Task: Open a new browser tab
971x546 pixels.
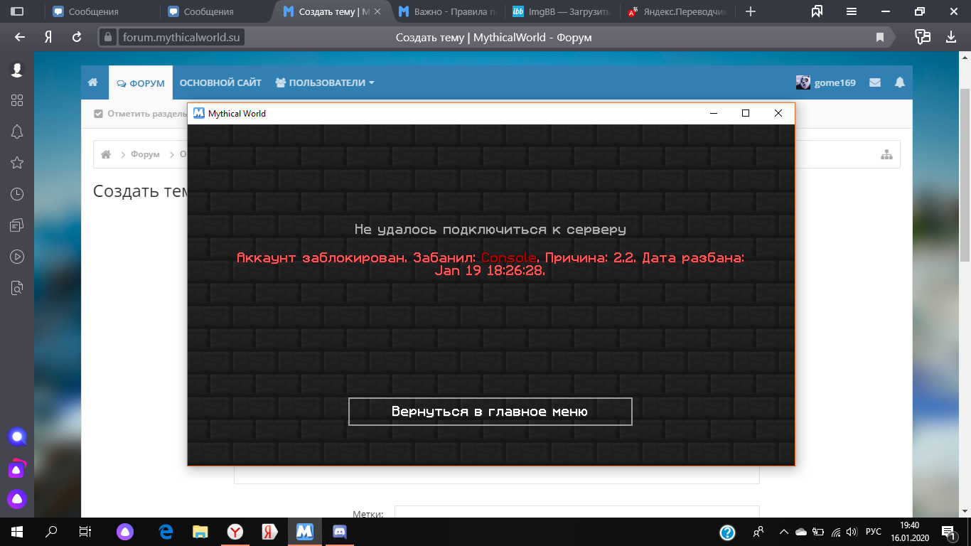Action: [751, 11]
